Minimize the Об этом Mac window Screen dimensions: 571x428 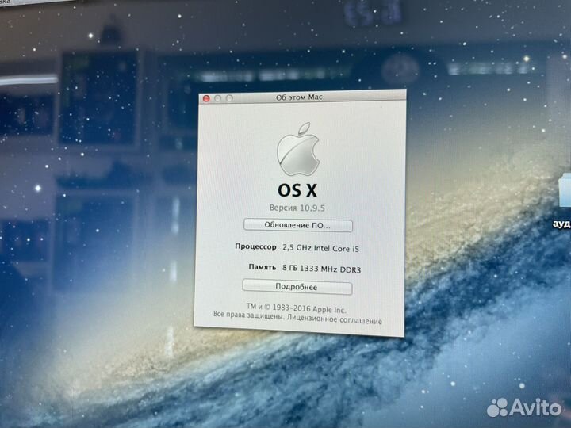(x=218, y=98)
